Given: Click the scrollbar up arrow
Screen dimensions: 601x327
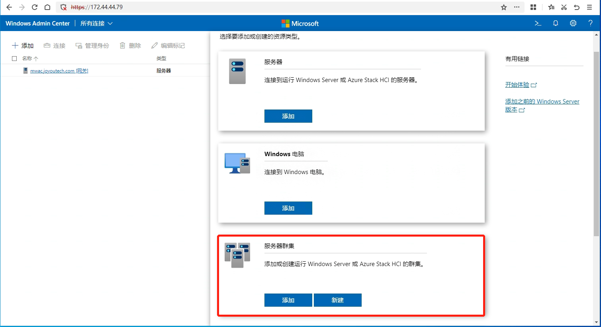Looking at the screenshot, I should click(596, 35).
